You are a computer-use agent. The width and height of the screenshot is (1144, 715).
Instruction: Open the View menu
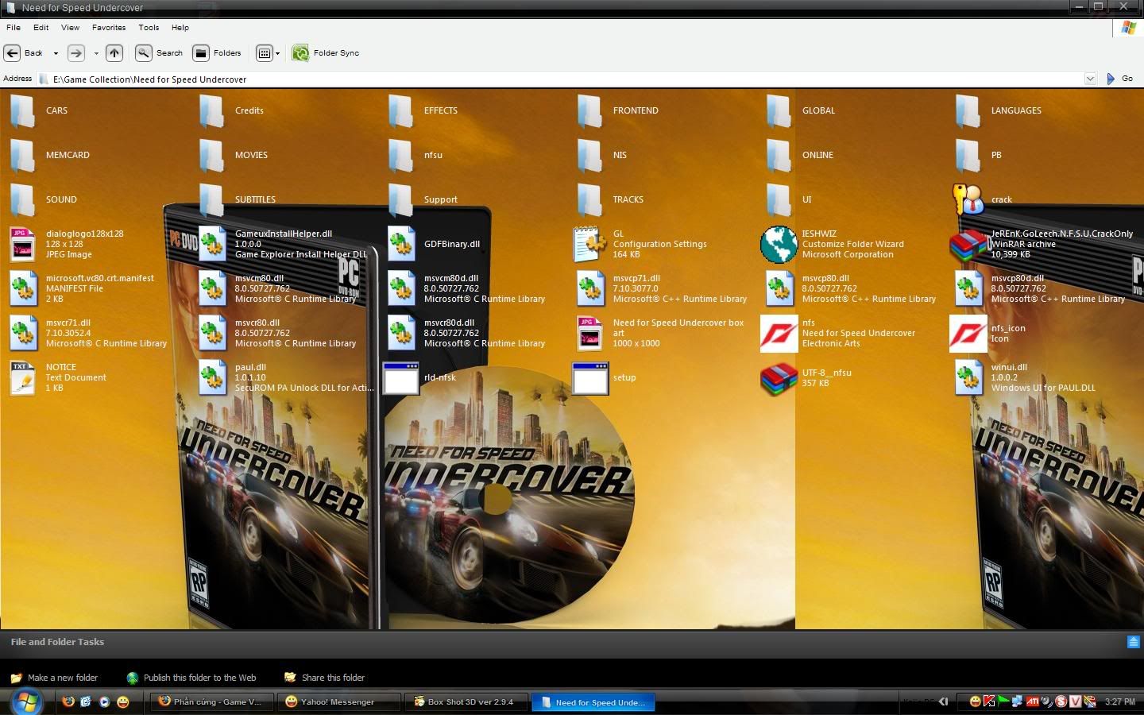pos(70,27)
